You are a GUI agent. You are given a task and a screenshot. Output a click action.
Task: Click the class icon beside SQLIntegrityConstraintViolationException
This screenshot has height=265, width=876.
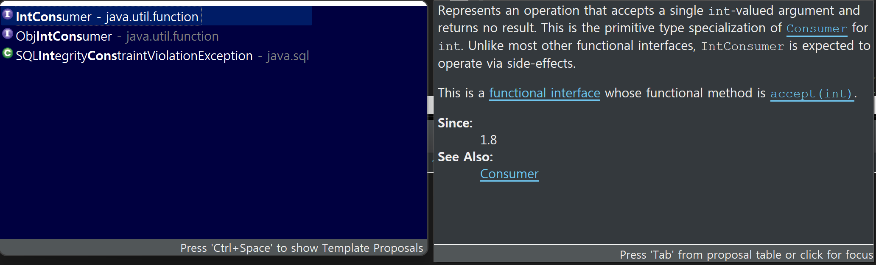pyautogui.click(x=7, y=53)
